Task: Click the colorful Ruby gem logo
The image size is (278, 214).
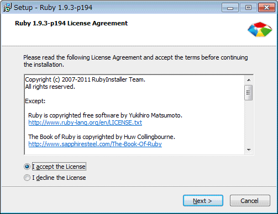Action: (x=260, y=29)
